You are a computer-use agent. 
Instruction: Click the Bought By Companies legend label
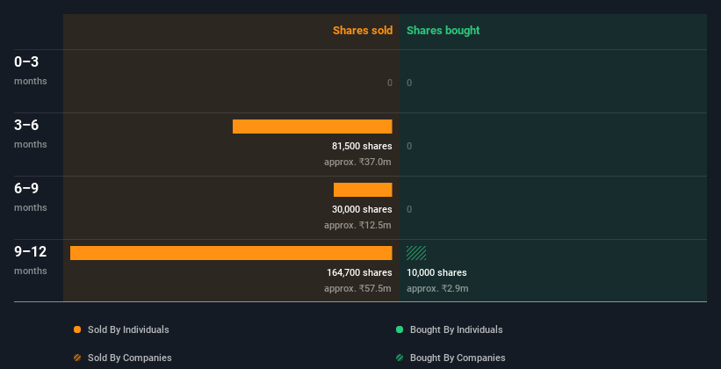[x=458, y=358]
